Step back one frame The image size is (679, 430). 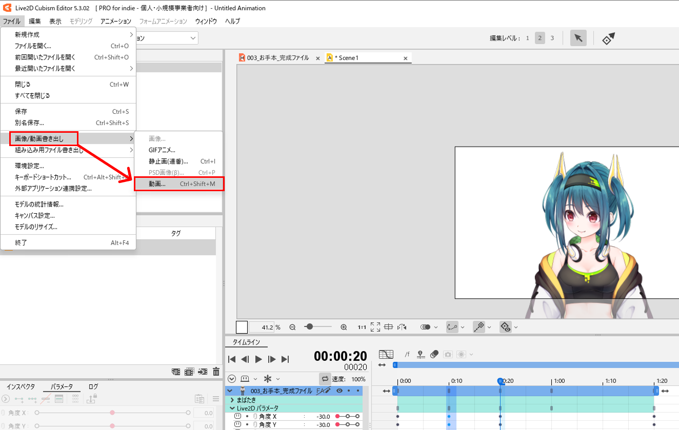245,359
